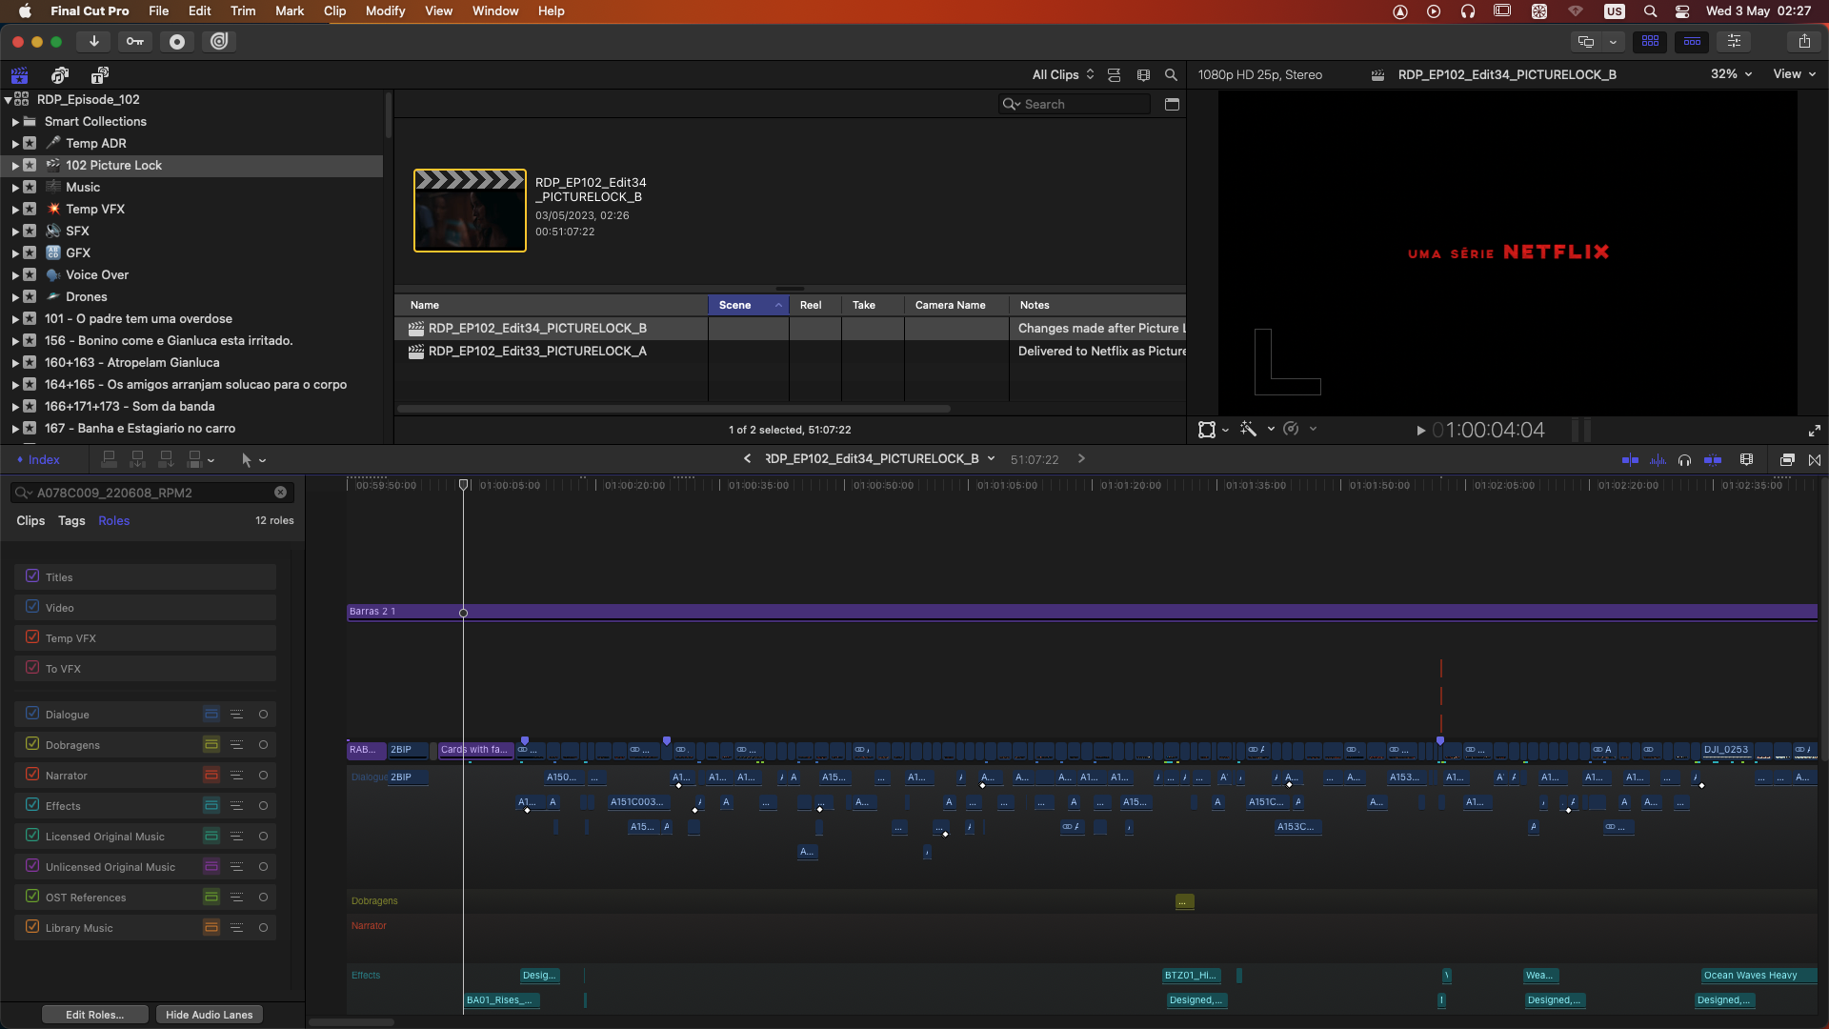Toggle the Narrator role checkbox

[32, 775]
